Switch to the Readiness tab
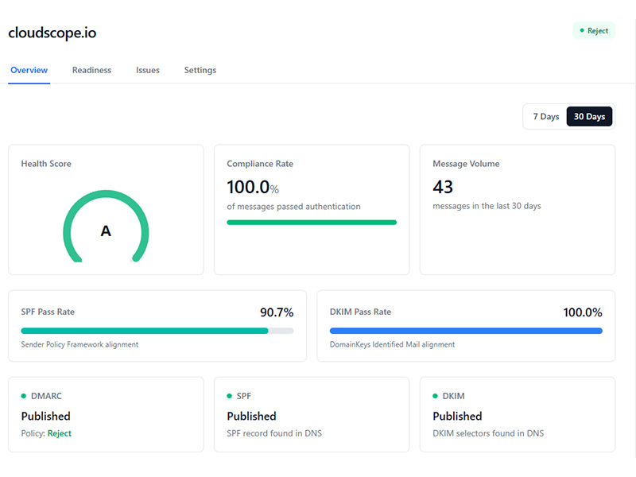The height and width of the screenshot is (477, 636). (91, 70)
